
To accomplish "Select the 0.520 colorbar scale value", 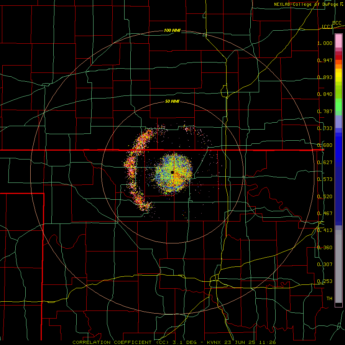I will point(325,197).
